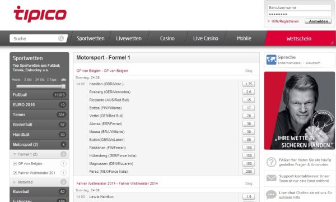Screen dimensions: 336x202
Task: Open the Live chat bubble icon
Action: [x=271, y=195]
